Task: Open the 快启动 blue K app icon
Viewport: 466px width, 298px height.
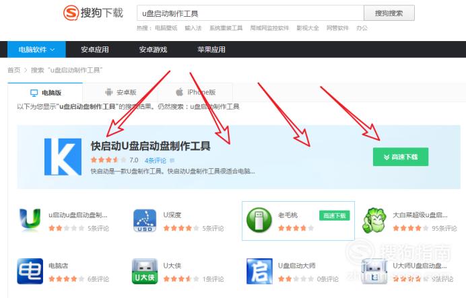Action: (x=63, y=157)
